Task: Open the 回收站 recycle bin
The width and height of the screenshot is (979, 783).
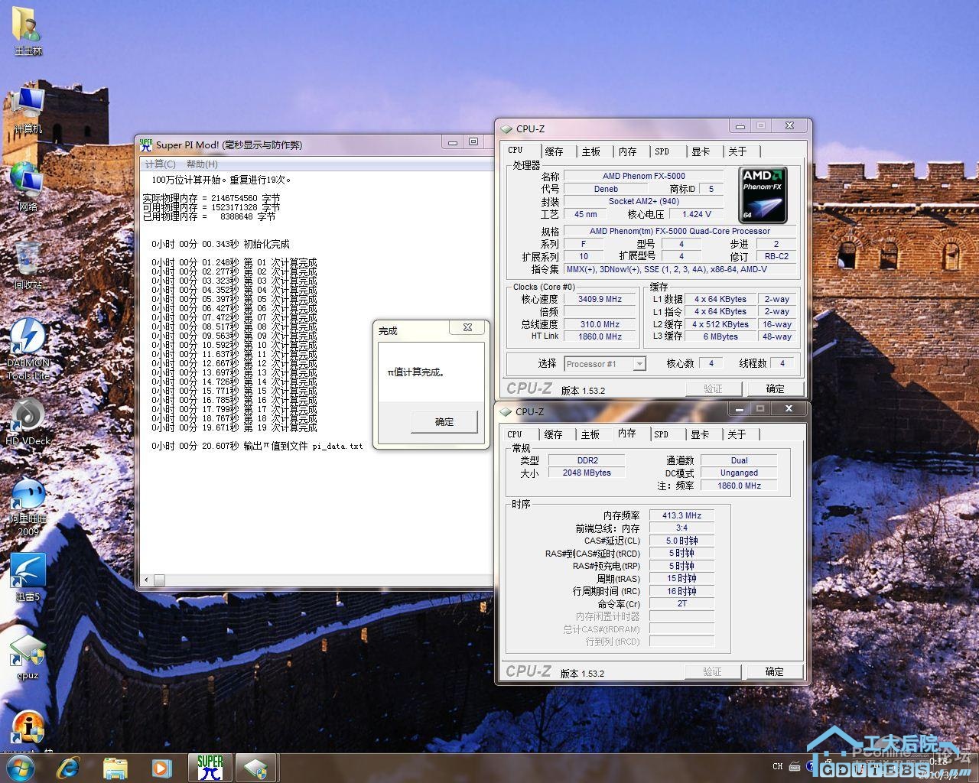Action: 28,265
